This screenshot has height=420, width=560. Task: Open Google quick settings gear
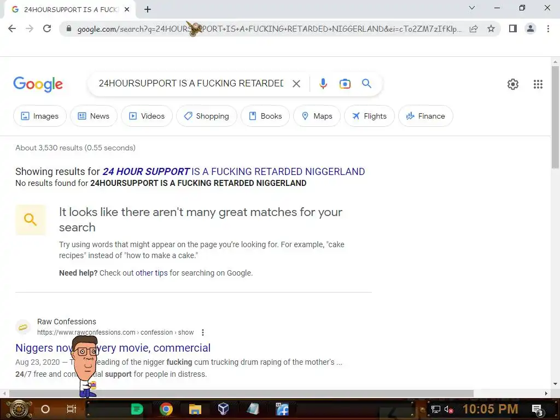point(513,84)
